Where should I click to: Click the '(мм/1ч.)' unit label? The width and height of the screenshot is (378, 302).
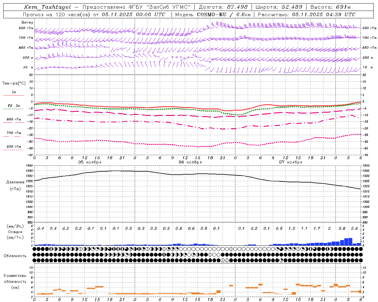point(15,237)
